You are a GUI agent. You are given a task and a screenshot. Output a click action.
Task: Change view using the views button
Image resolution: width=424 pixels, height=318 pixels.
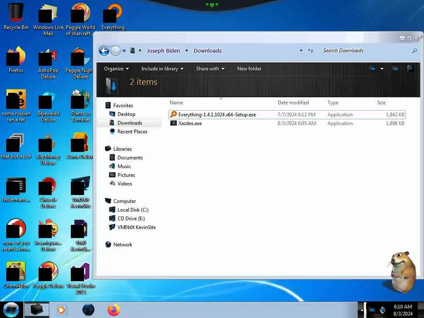click(373, 69)
